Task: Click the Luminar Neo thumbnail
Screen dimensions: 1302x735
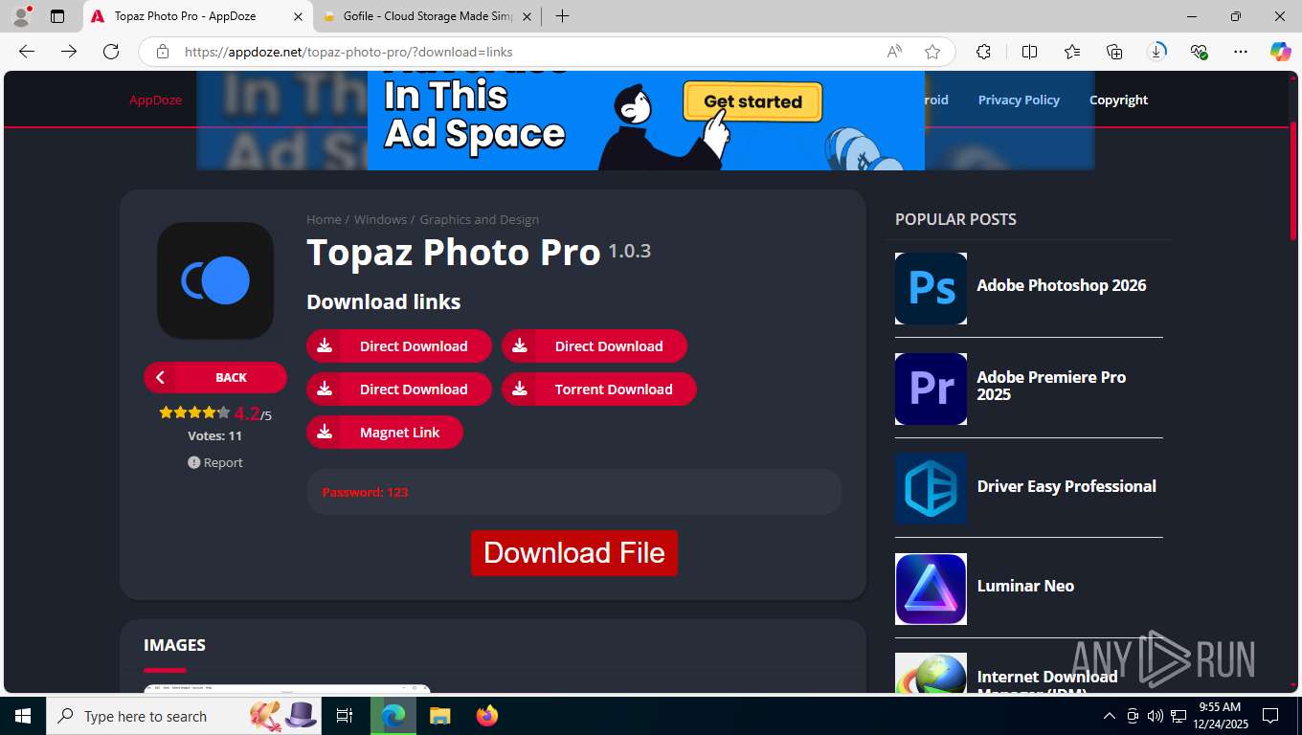Action: (931, 589)
